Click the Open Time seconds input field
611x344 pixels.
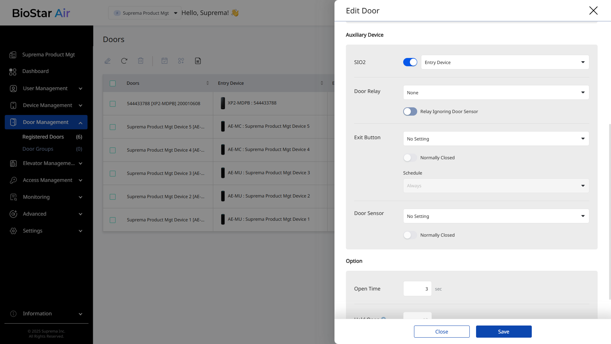(x=417, y=289)
